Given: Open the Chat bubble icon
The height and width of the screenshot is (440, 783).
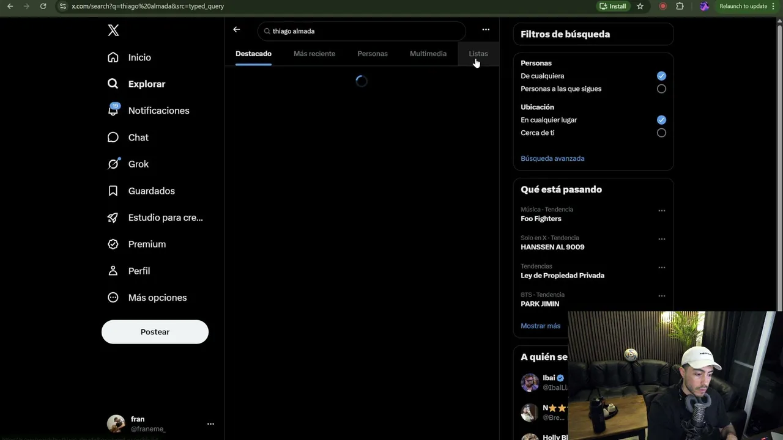Looking at the screenshot, I should coord(113,137).
